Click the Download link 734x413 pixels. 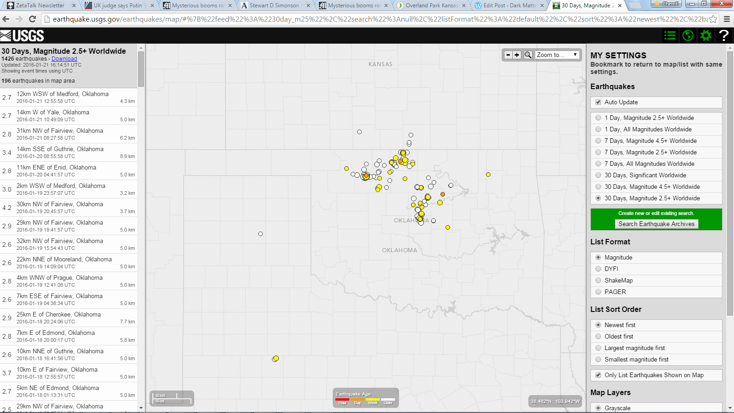64,59
